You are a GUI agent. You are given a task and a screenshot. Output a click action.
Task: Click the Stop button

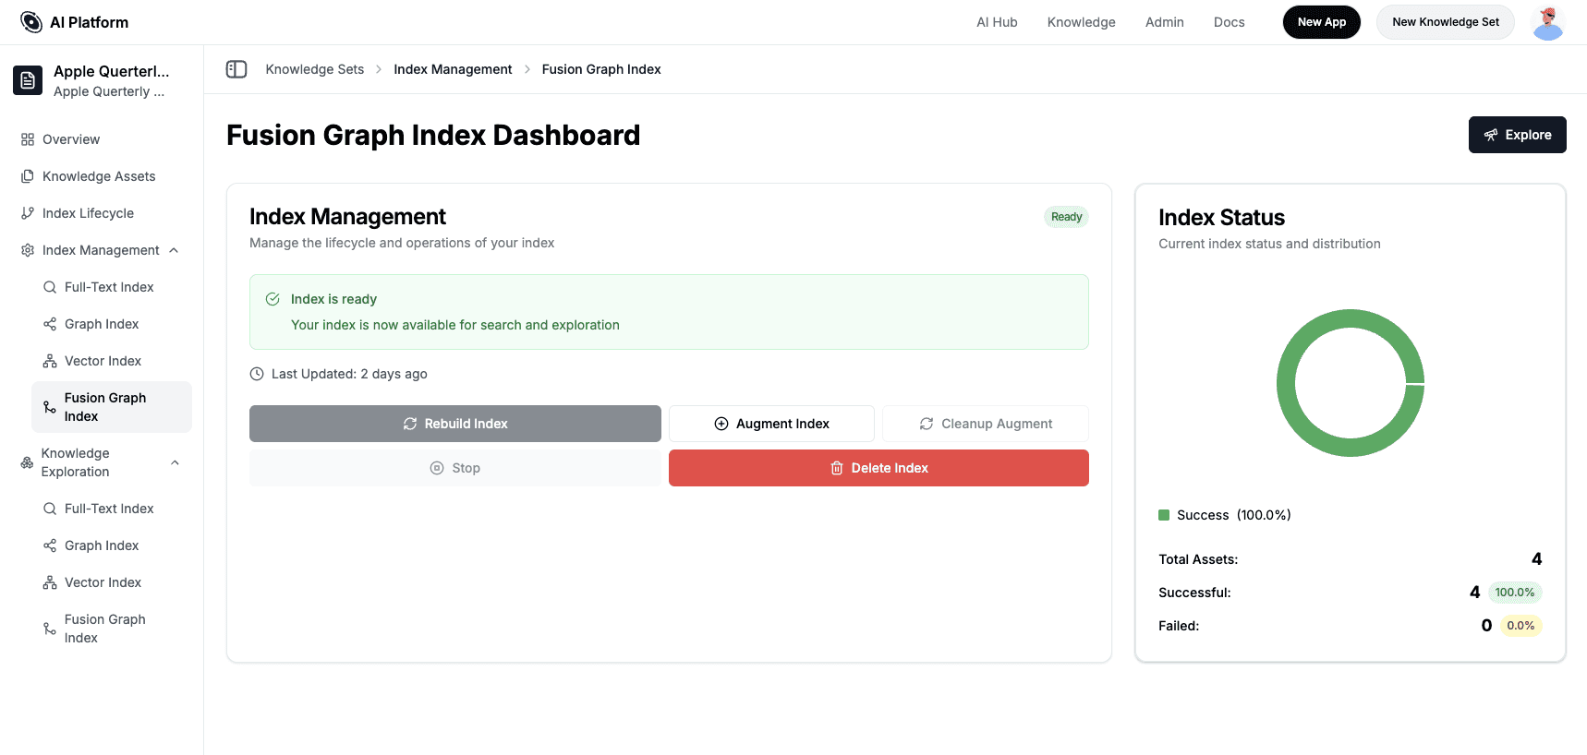[455, 468]
